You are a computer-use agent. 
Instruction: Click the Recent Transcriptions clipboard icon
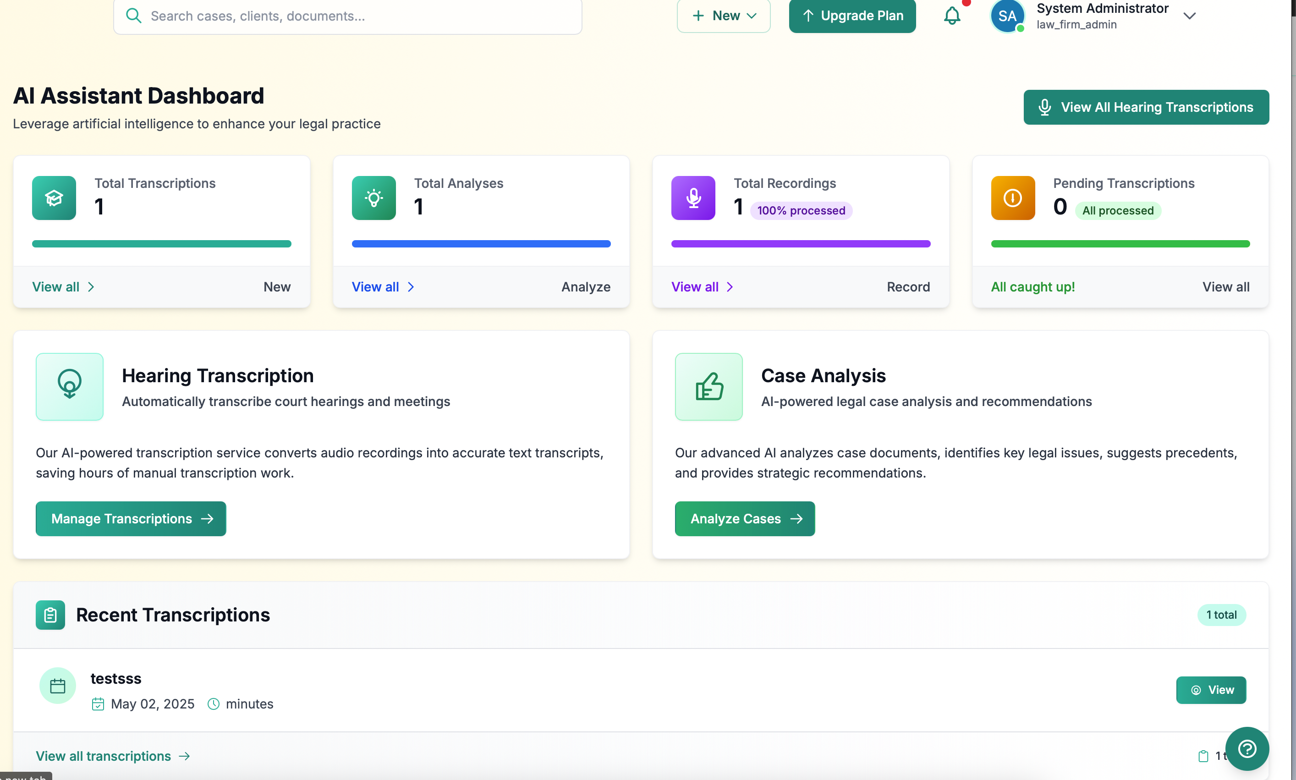[50, 615]
